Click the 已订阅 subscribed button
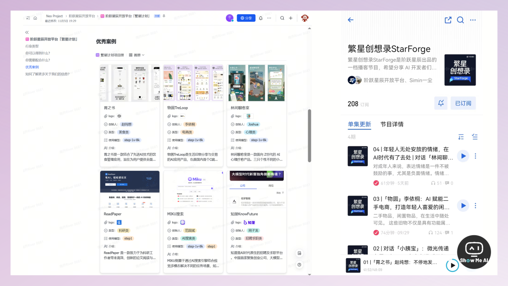The height and width of the screenshot is (286, 508). pos(463,103)
